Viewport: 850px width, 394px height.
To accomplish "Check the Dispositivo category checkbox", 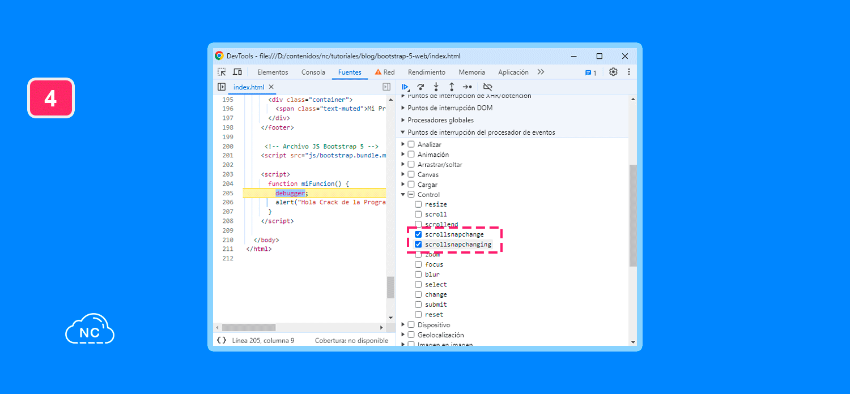I will [x=411, y=325].
